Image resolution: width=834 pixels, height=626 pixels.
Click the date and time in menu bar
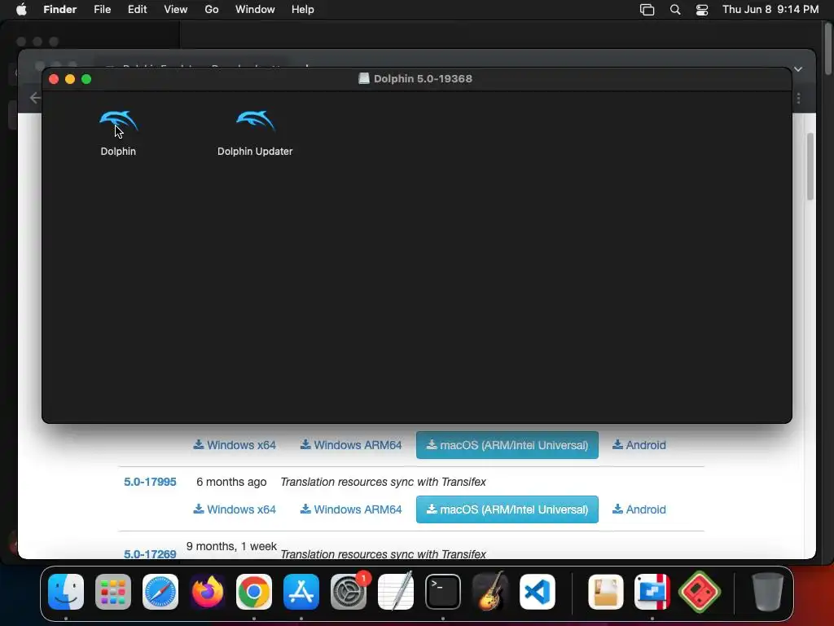[x=770, y=10]
